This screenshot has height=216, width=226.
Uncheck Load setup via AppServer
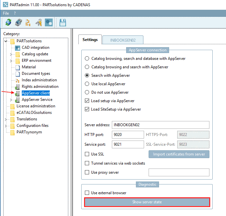coord(87,101)
